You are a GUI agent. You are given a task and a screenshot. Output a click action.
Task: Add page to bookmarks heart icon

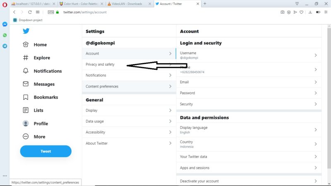click(x=302, y=12)
